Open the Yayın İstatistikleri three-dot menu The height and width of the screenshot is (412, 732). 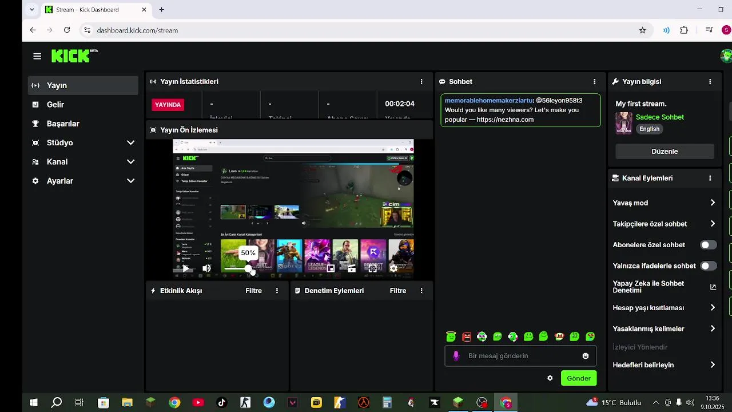tap(421, 82)
